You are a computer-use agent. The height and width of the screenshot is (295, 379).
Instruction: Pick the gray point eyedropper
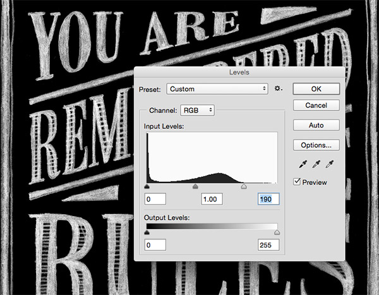click(315, 164)
